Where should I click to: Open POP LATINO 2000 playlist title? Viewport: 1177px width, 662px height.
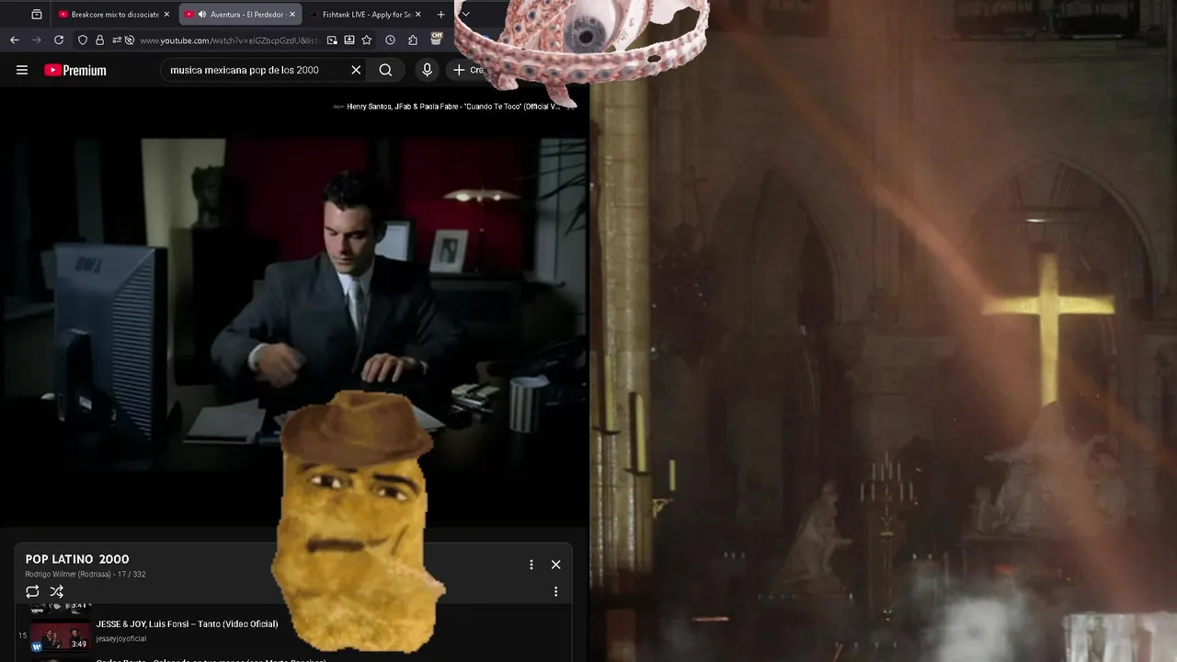(77, 559)
